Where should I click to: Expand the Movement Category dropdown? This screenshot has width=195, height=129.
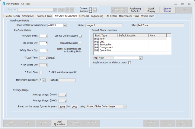(x=44, y=80)
